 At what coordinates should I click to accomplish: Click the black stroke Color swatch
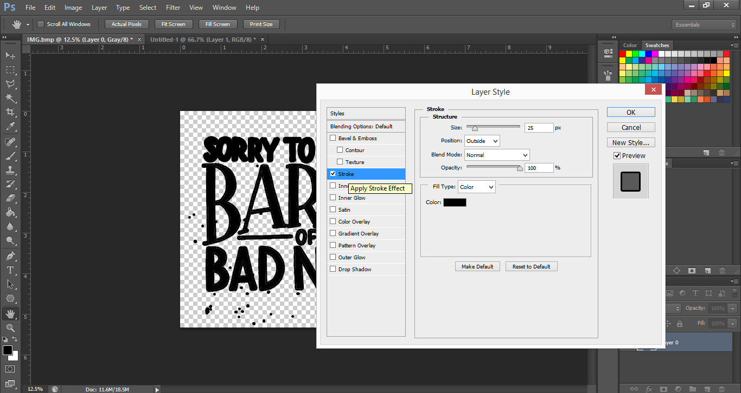[455, 202]
